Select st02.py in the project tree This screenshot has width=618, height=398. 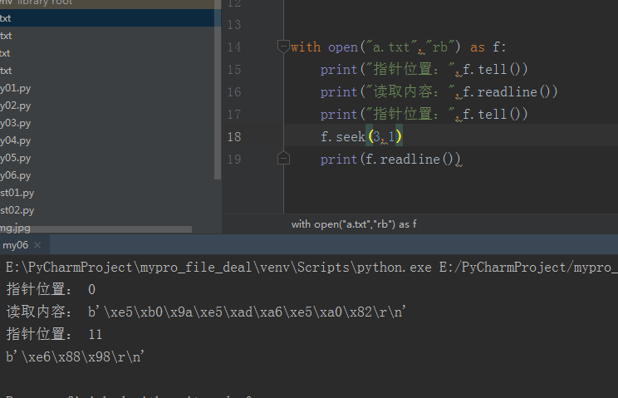[x=17, y=210]
